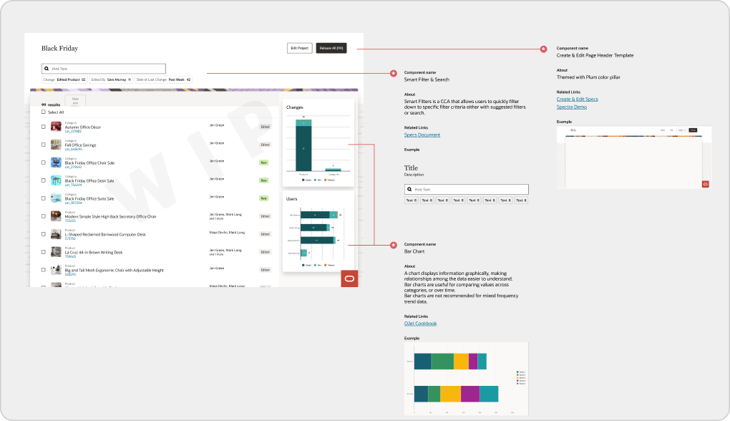
Task: Click the Sara Murray bar in the Users chart
Action: tap(303, 253)
